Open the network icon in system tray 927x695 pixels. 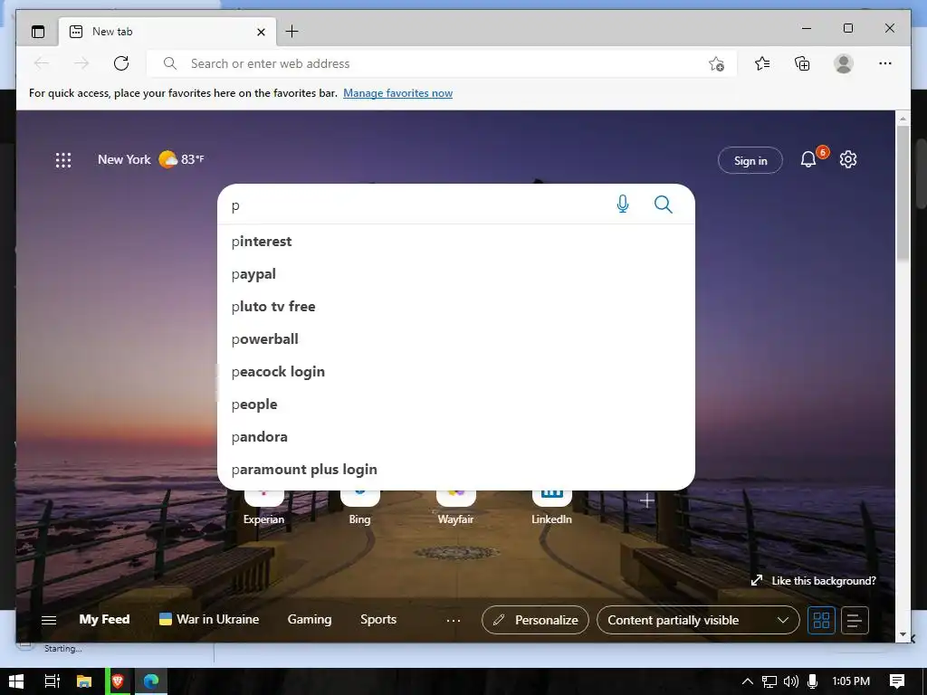click(769, 681)
